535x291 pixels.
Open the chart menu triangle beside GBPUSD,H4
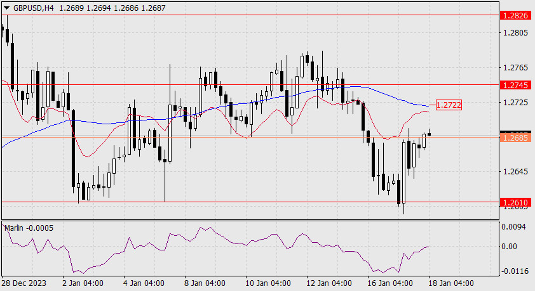[x=6, y=8]
